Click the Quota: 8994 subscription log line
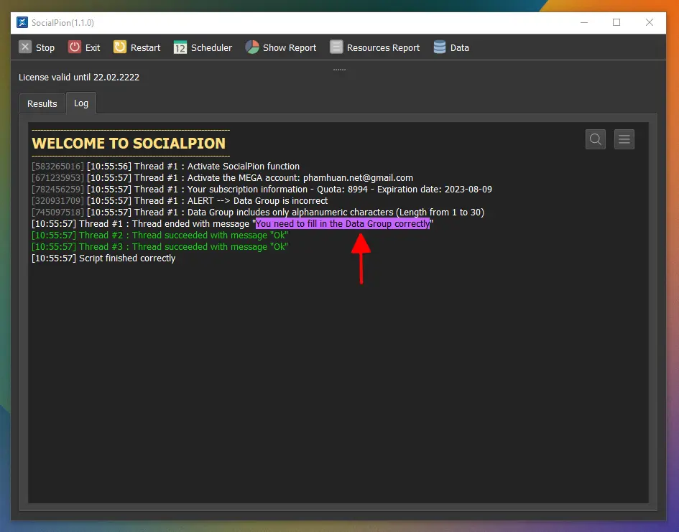The image size is (679, 532). [262, 189]
